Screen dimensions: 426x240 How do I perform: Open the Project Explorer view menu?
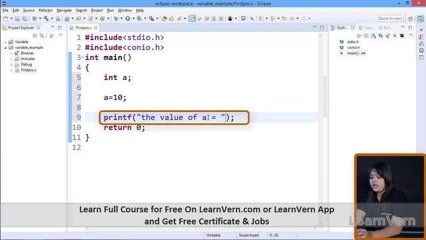61,35
